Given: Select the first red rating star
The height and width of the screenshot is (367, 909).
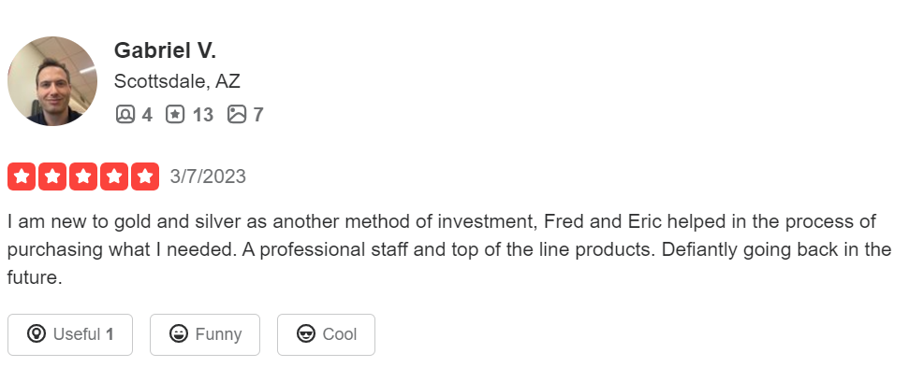Looking at the screenshot, I should tap(22, 176).
